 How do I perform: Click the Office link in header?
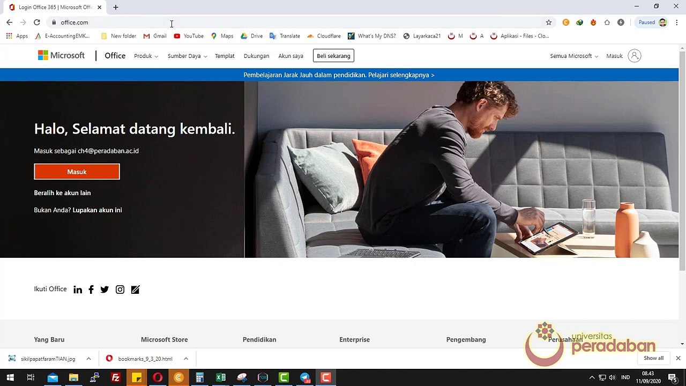(x=115, y=56)
